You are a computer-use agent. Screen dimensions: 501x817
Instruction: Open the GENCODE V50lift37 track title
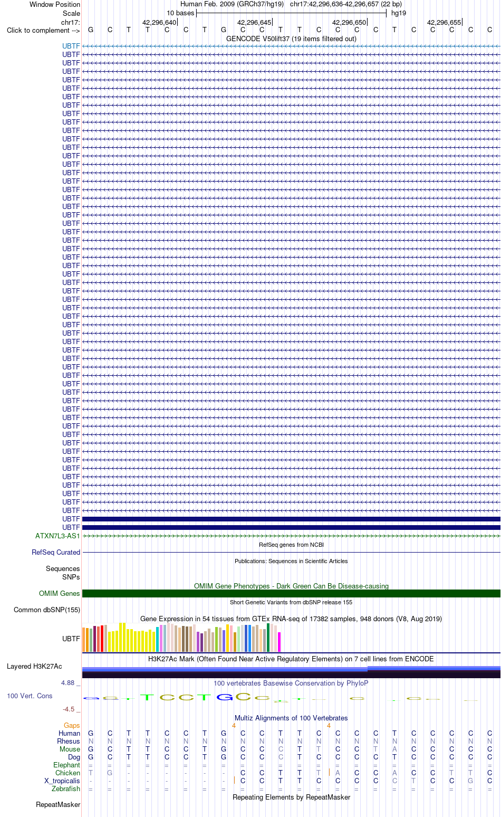pos(291,39)
